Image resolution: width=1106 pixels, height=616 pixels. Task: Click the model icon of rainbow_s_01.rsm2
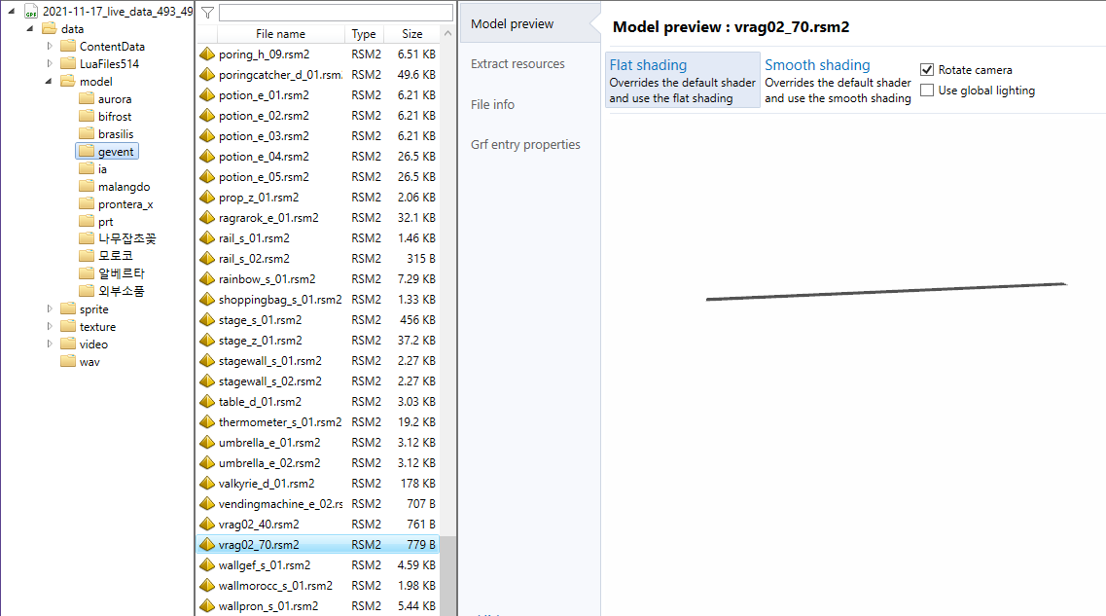[206, 279]
